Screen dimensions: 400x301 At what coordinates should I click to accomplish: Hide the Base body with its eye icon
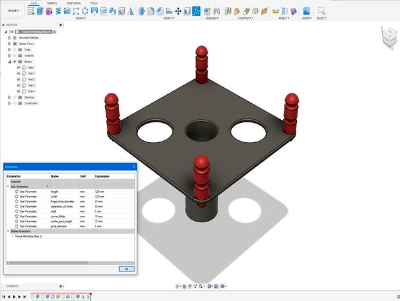19,67
